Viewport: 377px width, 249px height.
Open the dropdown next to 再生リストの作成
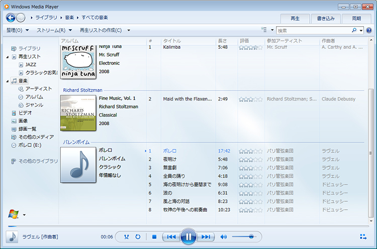129,30
